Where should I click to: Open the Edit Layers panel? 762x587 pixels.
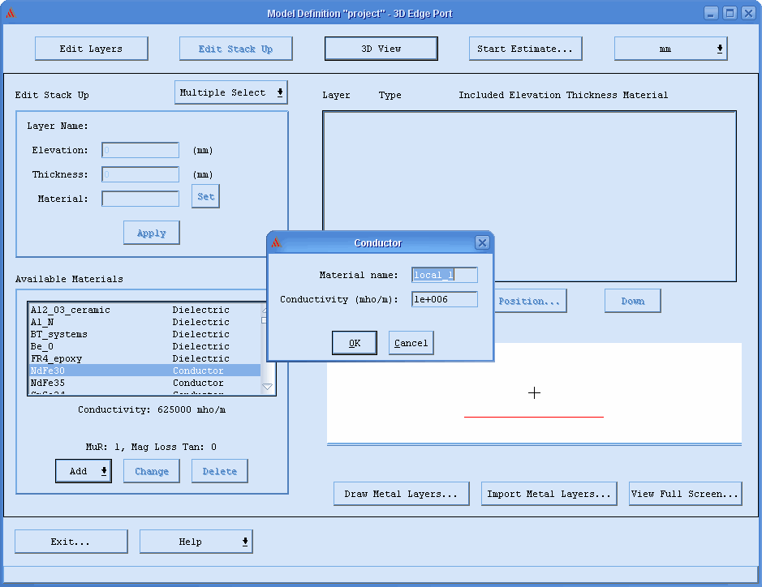tap(92, 49)
